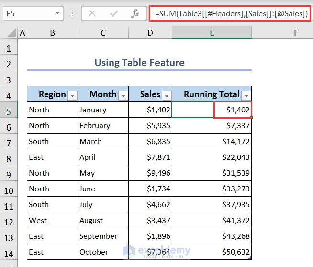Click the Cancel X formula icon
Screen dimensions: 313x267
click(x=92, y=14)
